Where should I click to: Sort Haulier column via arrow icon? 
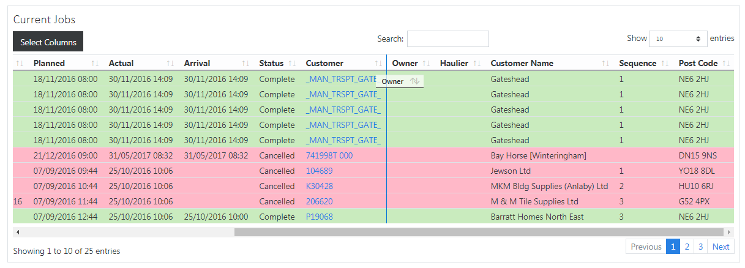tap(477, 64)
